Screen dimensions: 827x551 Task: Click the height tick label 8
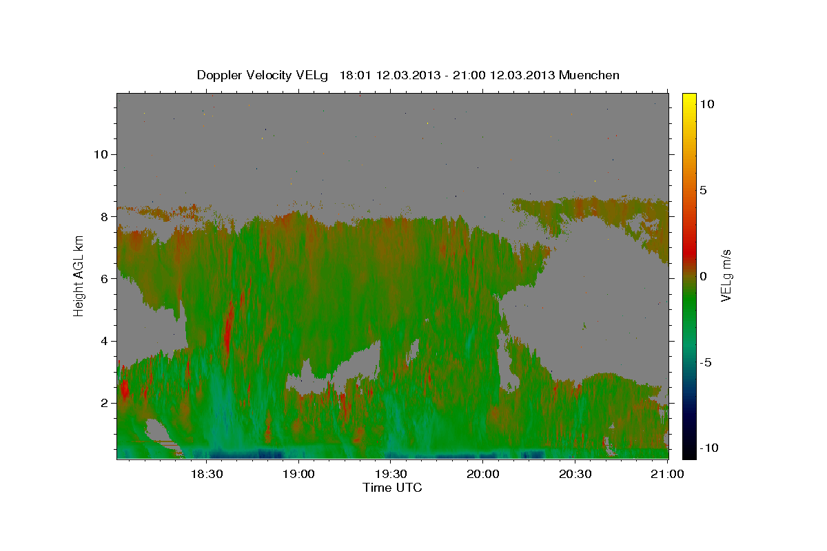click(x=103, y=216)
